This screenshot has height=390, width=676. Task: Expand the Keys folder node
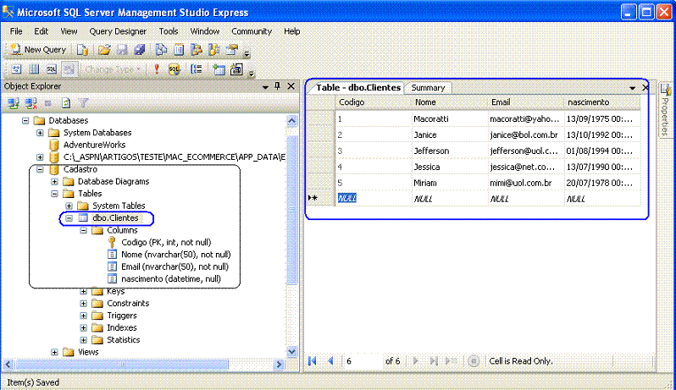84,291
